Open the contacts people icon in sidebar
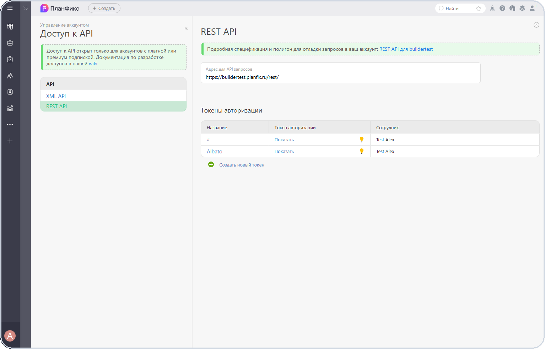 tap(10, 76)
